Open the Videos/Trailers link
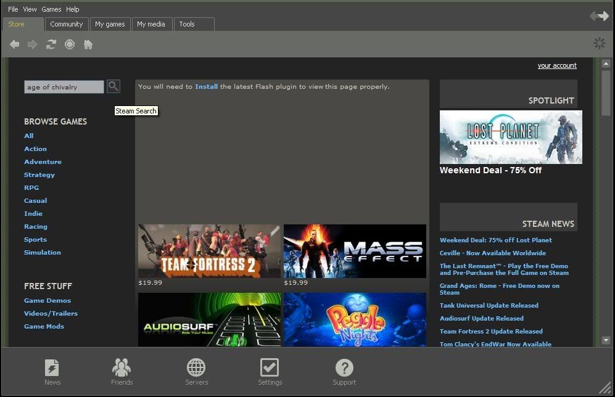Viewport: 615px width, 397px height. point(51,314)
